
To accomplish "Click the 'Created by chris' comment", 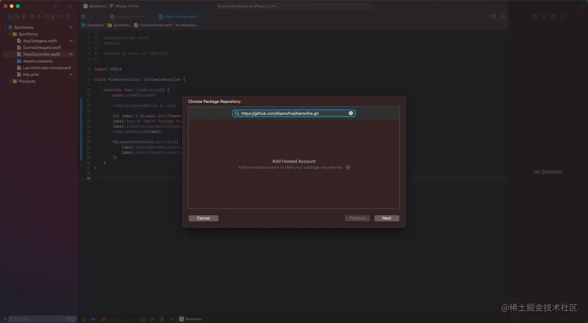I will (132, 54).
